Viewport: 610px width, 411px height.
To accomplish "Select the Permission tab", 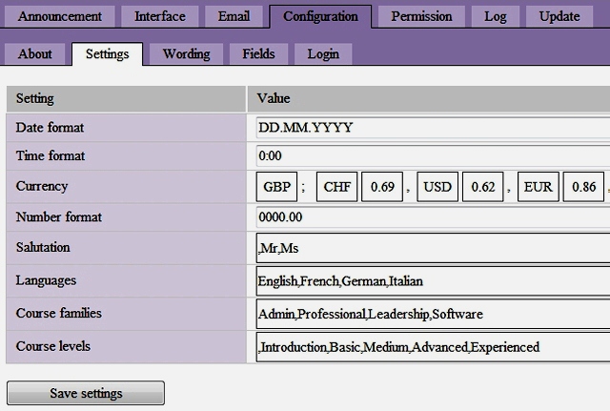I will tap(421, 16).
